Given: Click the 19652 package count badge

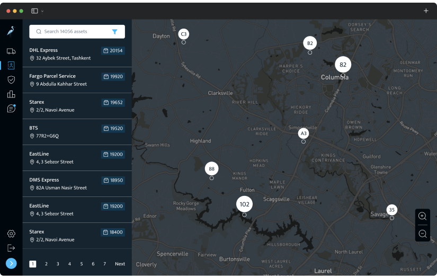Looking at the screenshot, I should click(x=113, y=103).
